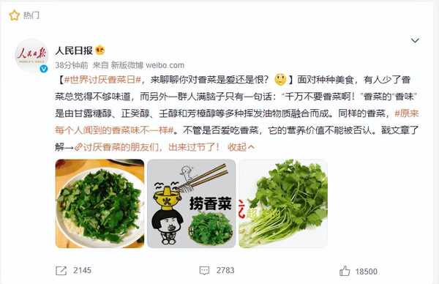Open hashtag #世界讨厌香菜日#
This screenshot has width=439, height=284.
(x=102, y=80)
